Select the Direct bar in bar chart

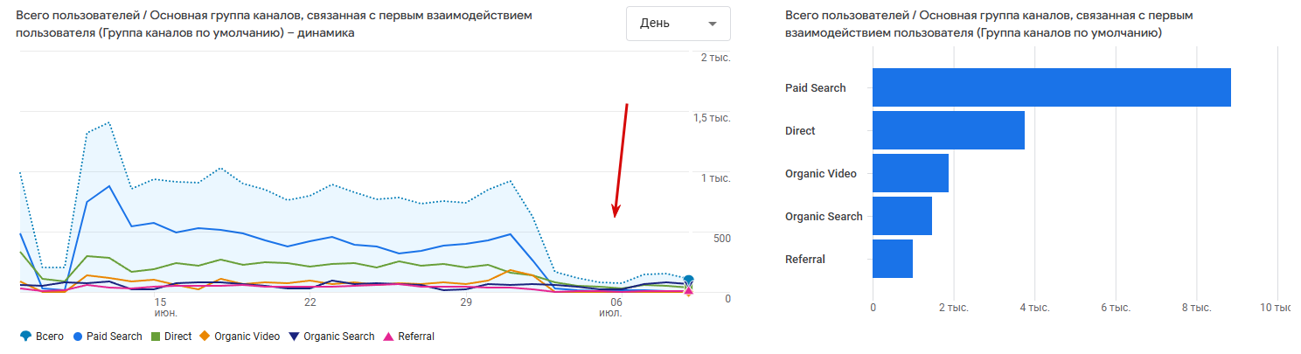pos(949,130)
